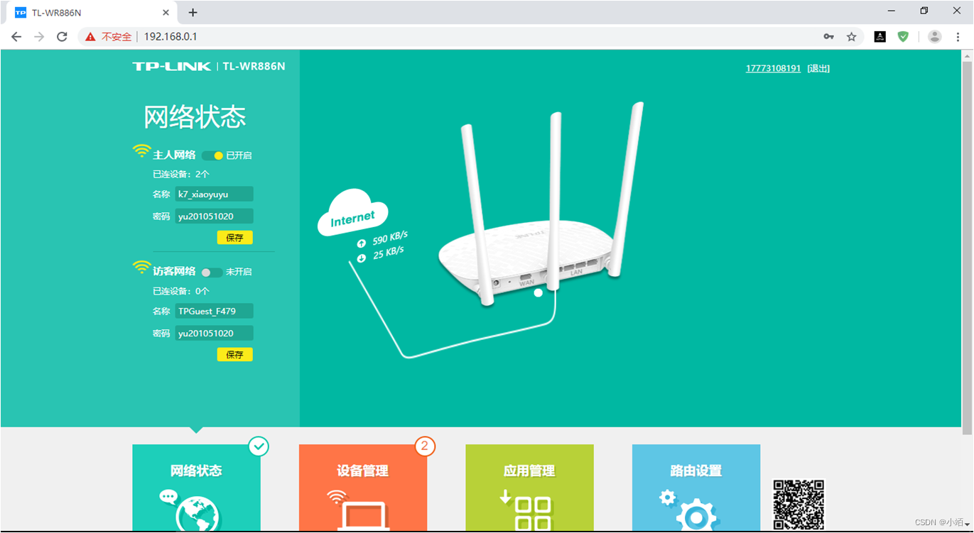
Task: Reload the router page
Action: (x=62, y=36)
